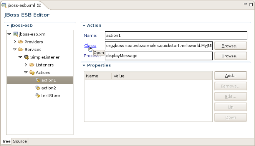Click the Services folder icon
255x146 pixels.
(x=21, y=49)
